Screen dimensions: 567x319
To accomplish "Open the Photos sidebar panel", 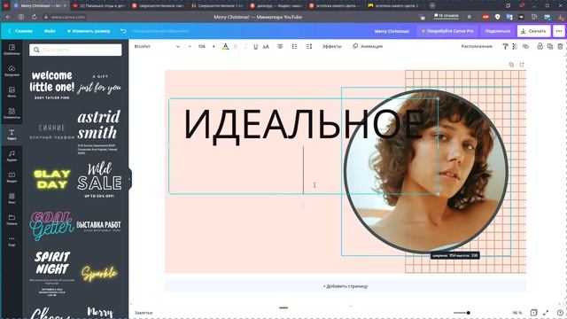I will 12,92.
